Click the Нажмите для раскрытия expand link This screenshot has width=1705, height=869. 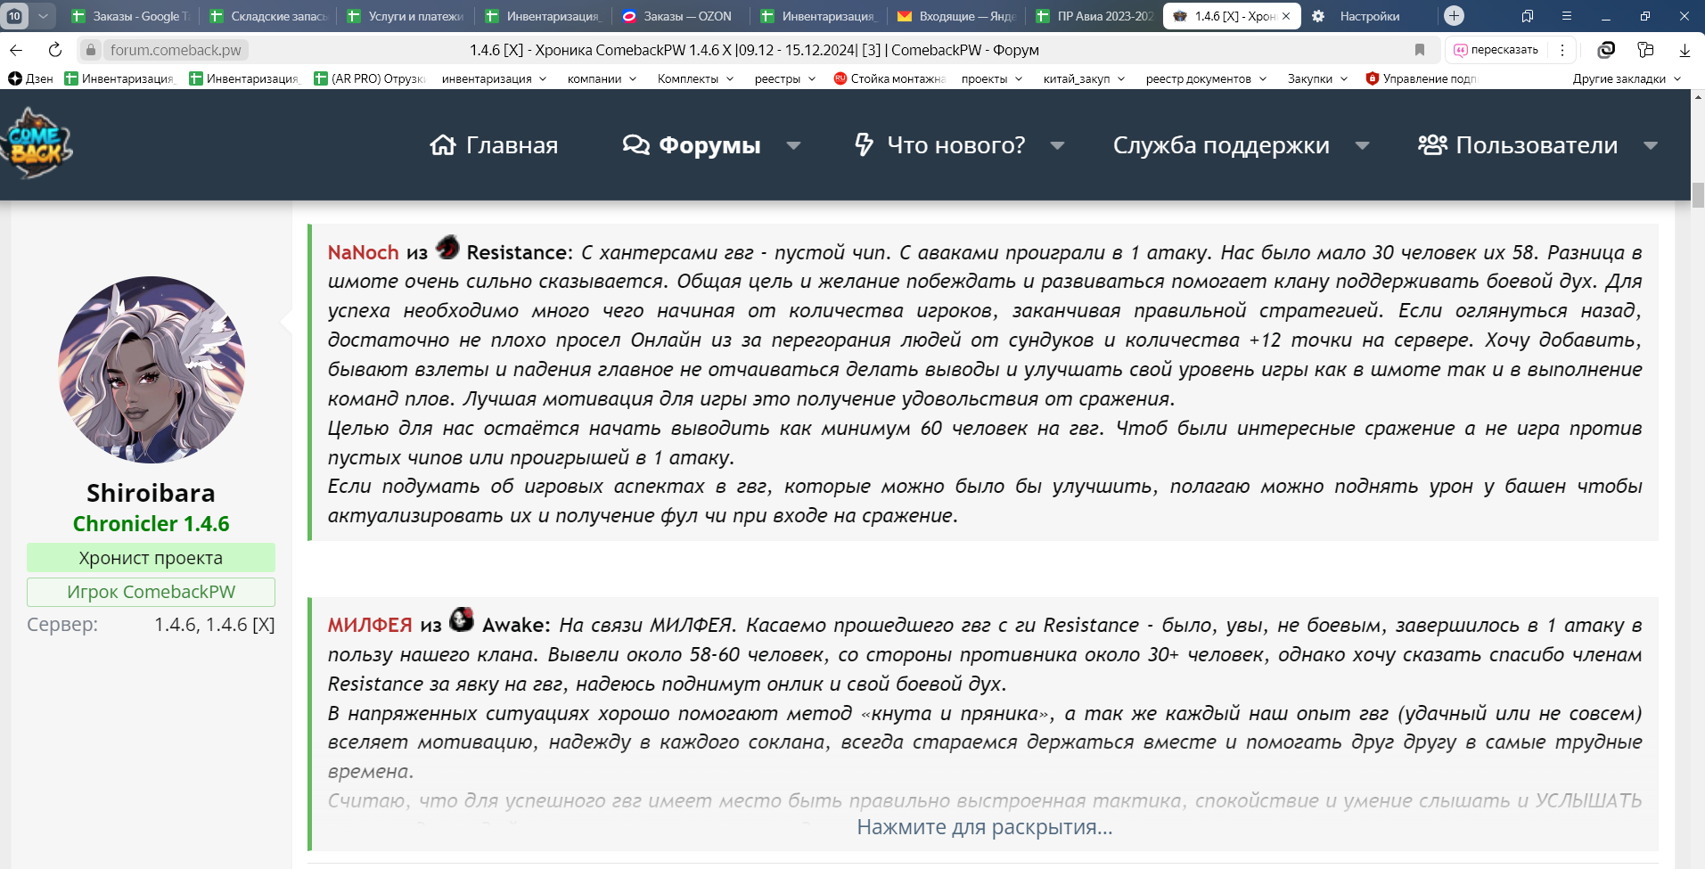point(984,827)
